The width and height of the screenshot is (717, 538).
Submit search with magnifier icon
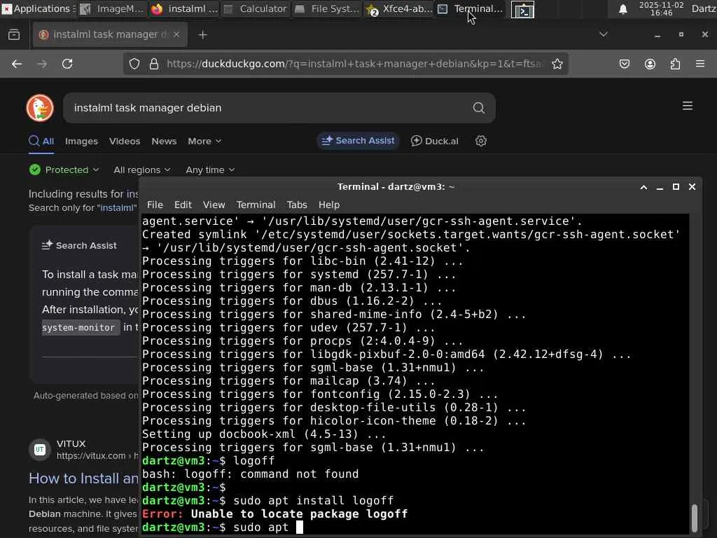coord(479,108)
